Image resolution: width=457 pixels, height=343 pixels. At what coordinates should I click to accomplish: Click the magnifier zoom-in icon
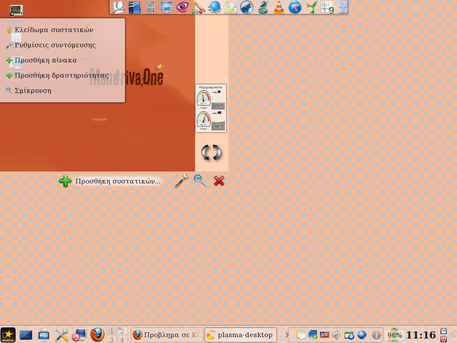tap(200, 181)
